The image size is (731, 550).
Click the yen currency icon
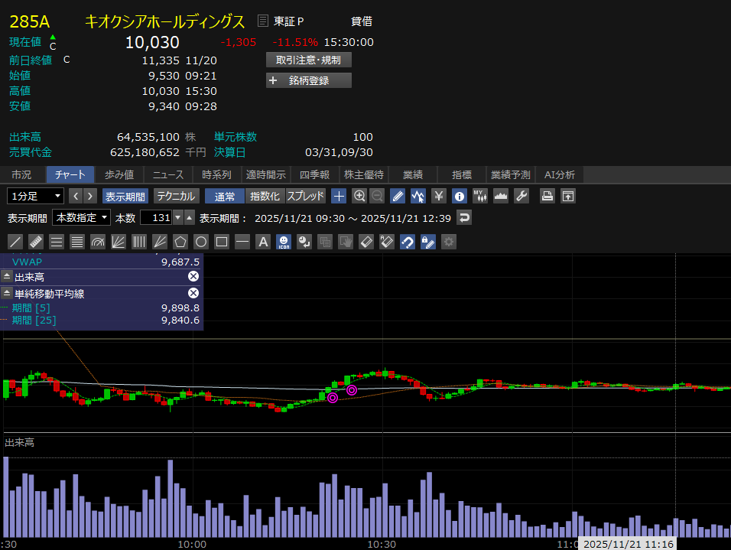click(439, 196)
